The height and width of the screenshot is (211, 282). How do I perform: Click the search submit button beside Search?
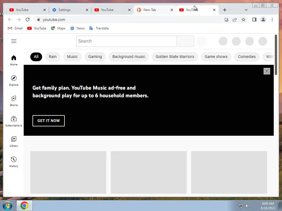[185, 41]
